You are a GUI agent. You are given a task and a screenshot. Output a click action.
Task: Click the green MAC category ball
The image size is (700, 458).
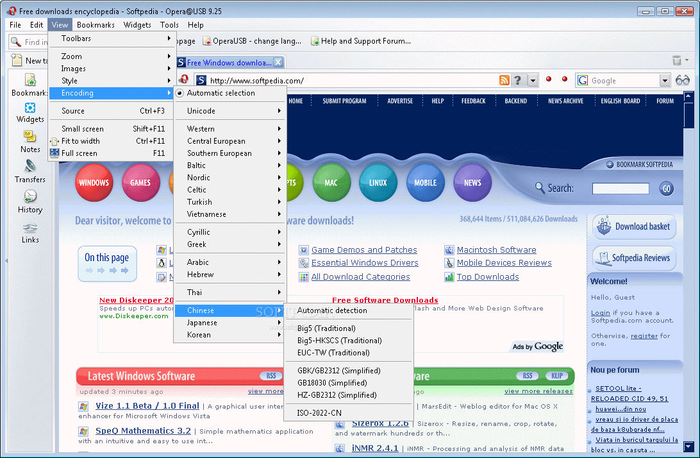[331, 183]
